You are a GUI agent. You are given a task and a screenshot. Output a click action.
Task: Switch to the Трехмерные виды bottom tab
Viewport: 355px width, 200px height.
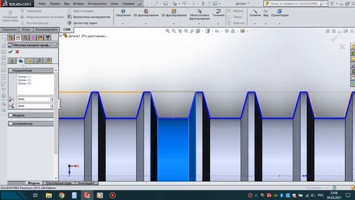tap(59, 183)
